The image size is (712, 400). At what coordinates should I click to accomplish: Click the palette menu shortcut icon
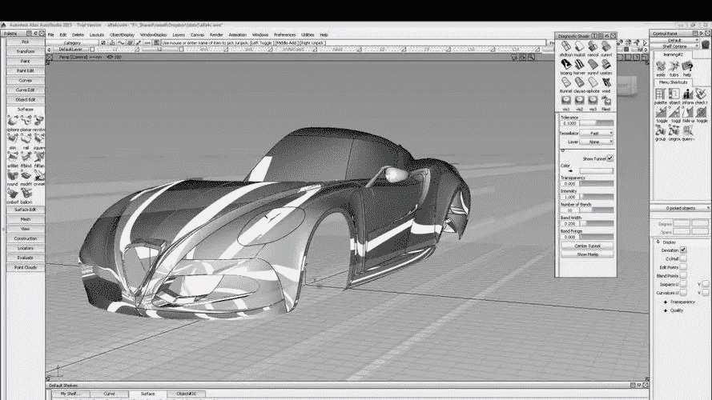click(x=660, y=94)
